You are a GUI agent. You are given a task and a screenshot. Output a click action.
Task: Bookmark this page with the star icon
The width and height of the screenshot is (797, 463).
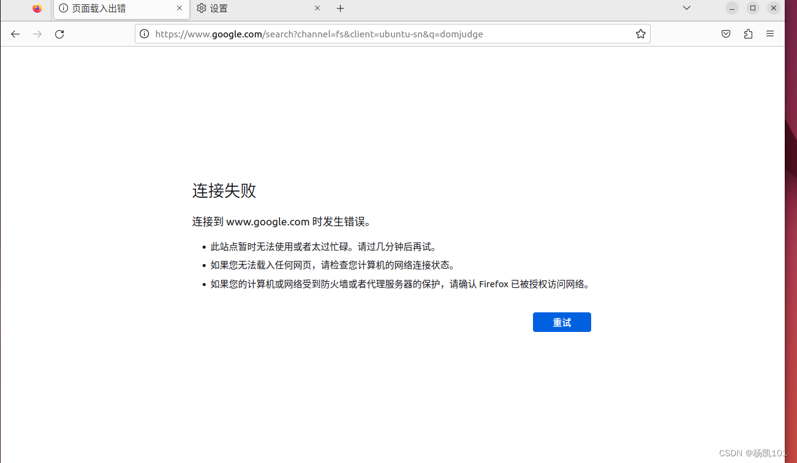[x=641, y=34]
